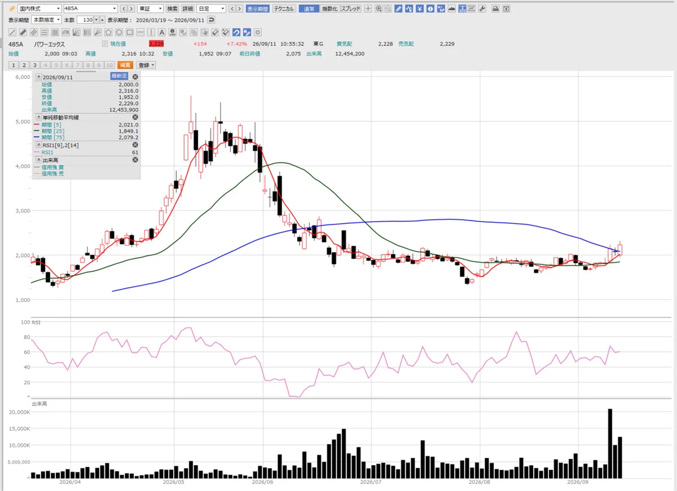
Task: Toggle the drawing lock tool
Action: (247, 32)
